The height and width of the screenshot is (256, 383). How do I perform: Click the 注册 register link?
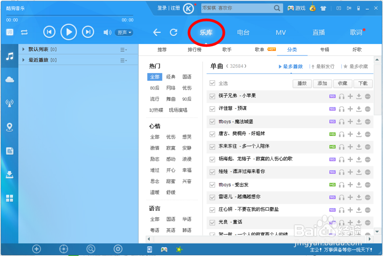click(x=175, y=8)
